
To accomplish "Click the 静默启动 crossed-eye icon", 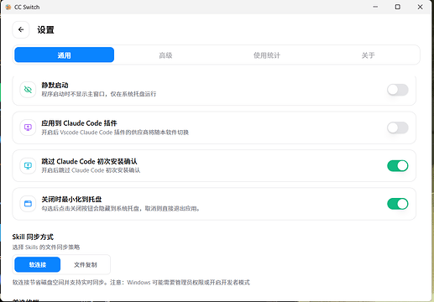I will coord(28,90).
